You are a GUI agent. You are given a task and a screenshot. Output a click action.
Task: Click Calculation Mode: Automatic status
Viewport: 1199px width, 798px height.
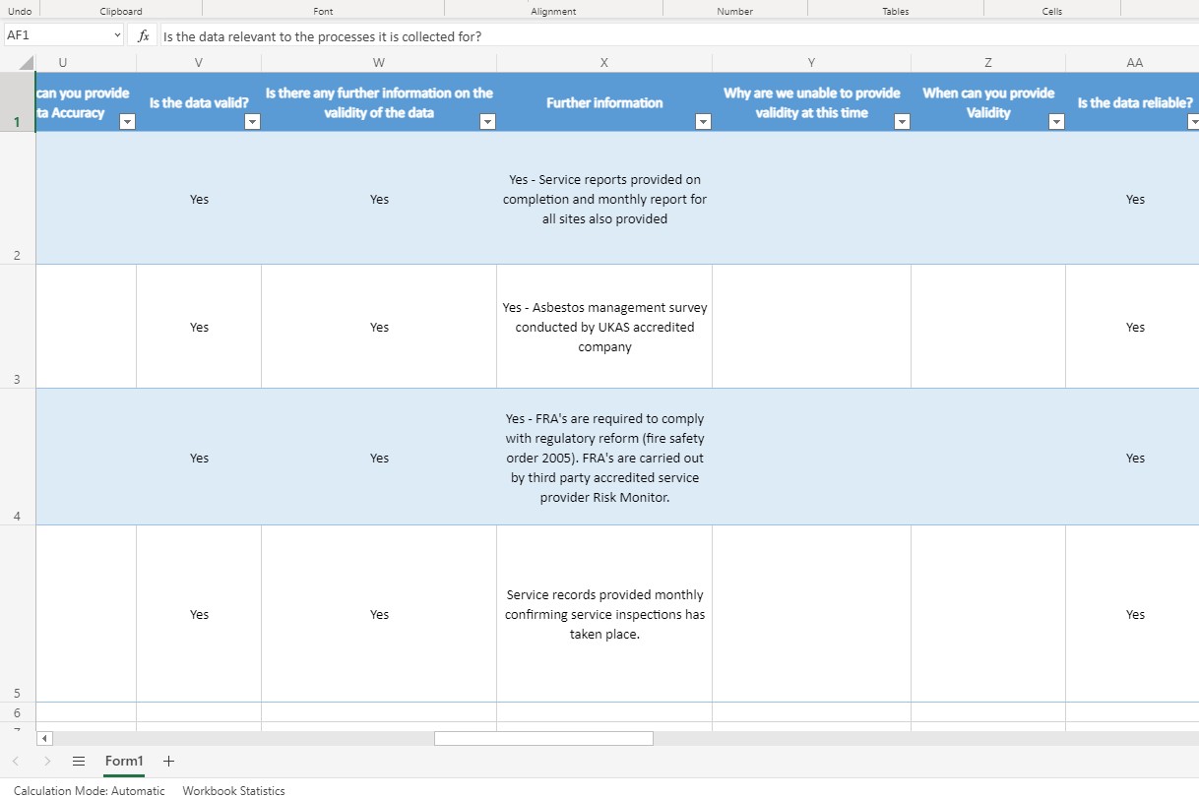click(90, 791)
